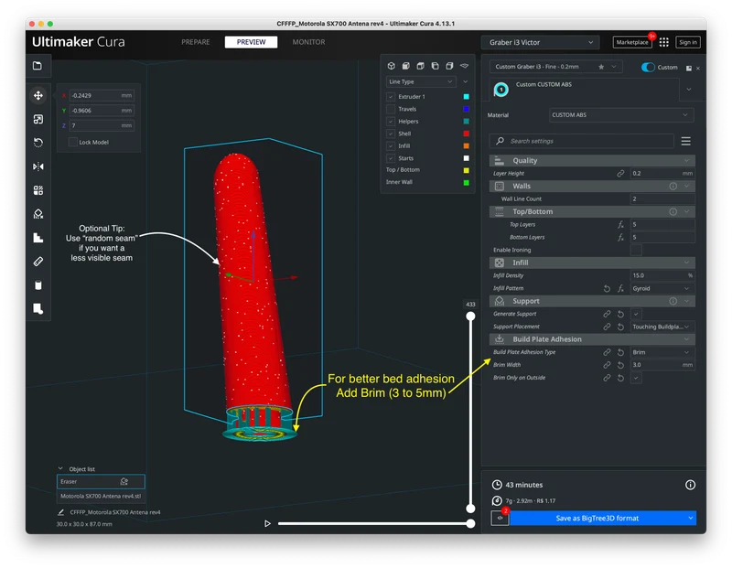Select the Move tool
Screen dimensions: 732x568
[38, 95]
